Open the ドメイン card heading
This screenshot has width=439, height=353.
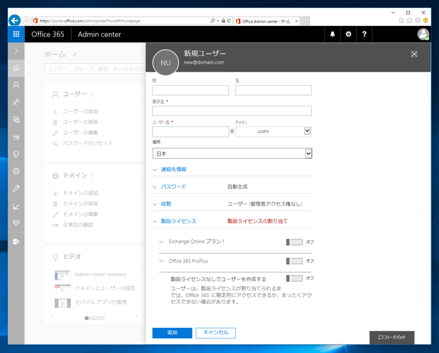[74, 176]
